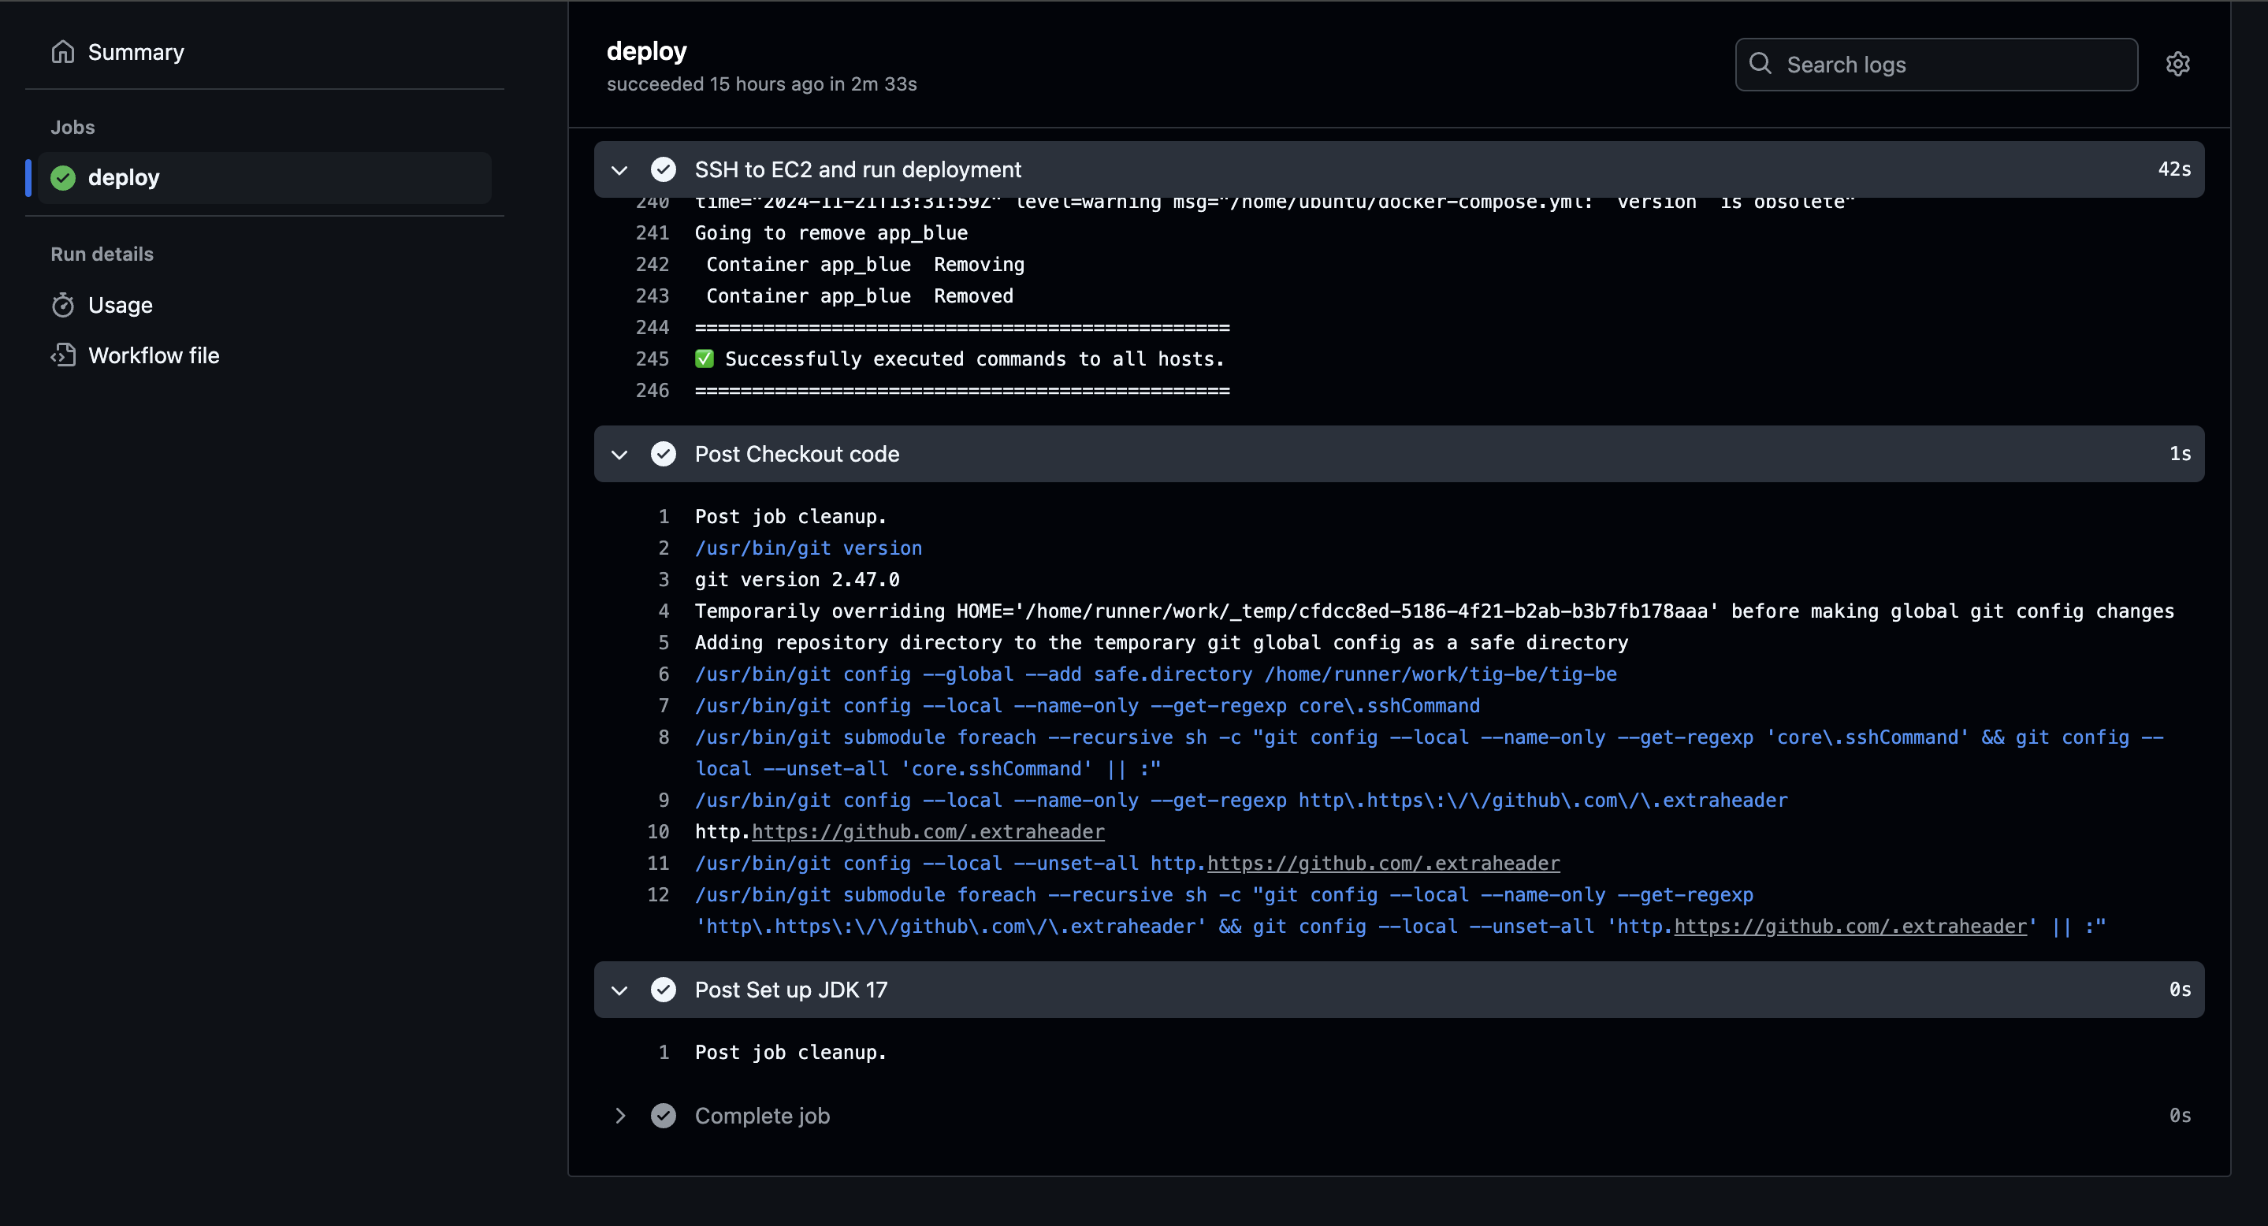This screenshot has width=2268, height=1226.
Task: Click the Workflow file code icon
Action: tap(62, 355)
